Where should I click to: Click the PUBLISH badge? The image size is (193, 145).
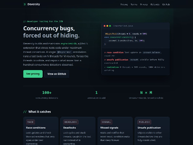[x=144, y=122]
